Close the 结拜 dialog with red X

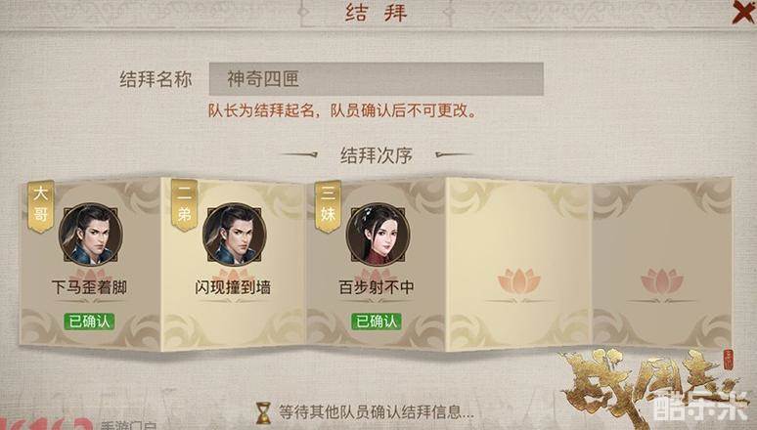coord(743,12)
